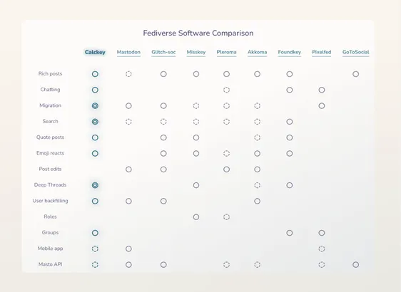Open the Misskey column header link

click(x=196, y=52)
